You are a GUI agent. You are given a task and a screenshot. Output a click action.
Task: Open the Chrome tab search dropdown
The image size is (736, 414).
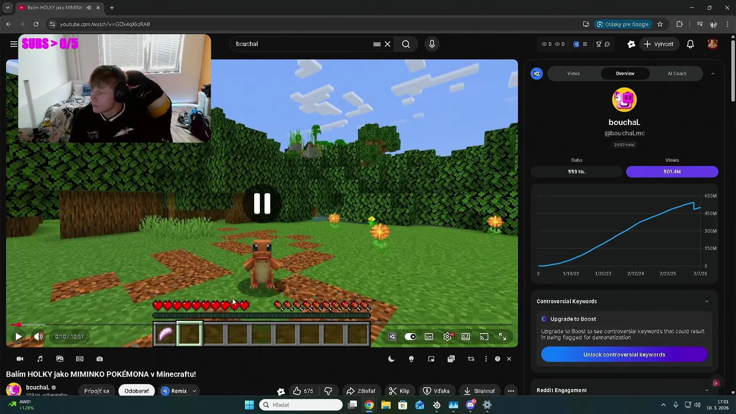7,7
